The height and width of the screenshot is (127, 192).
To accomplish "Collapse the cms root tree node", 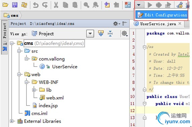I will [12, 43].
